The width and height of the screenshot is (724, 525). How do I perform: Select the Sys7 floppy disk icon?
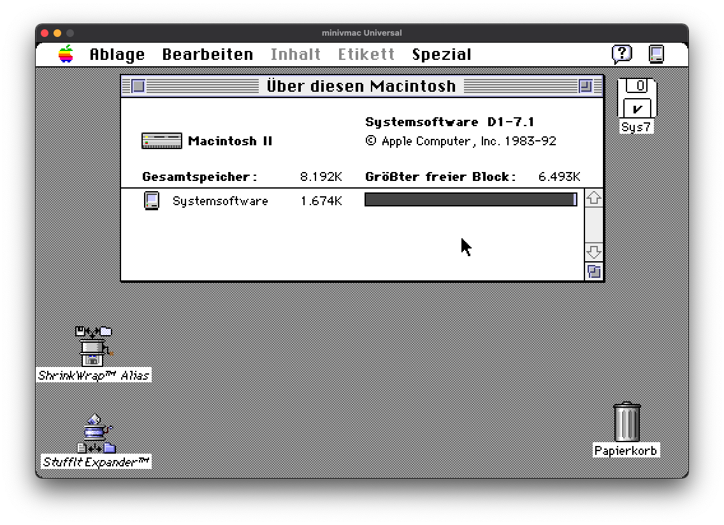pos(637,99)
